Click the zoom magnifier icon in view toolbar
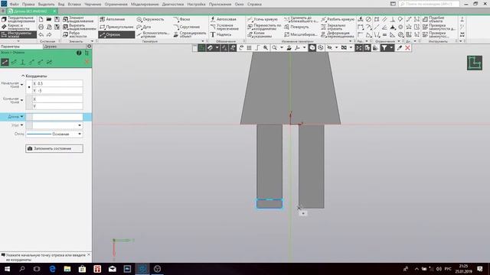Image resolution: width=490 pixels, height=275 pixels. click(x=274, y=47)
